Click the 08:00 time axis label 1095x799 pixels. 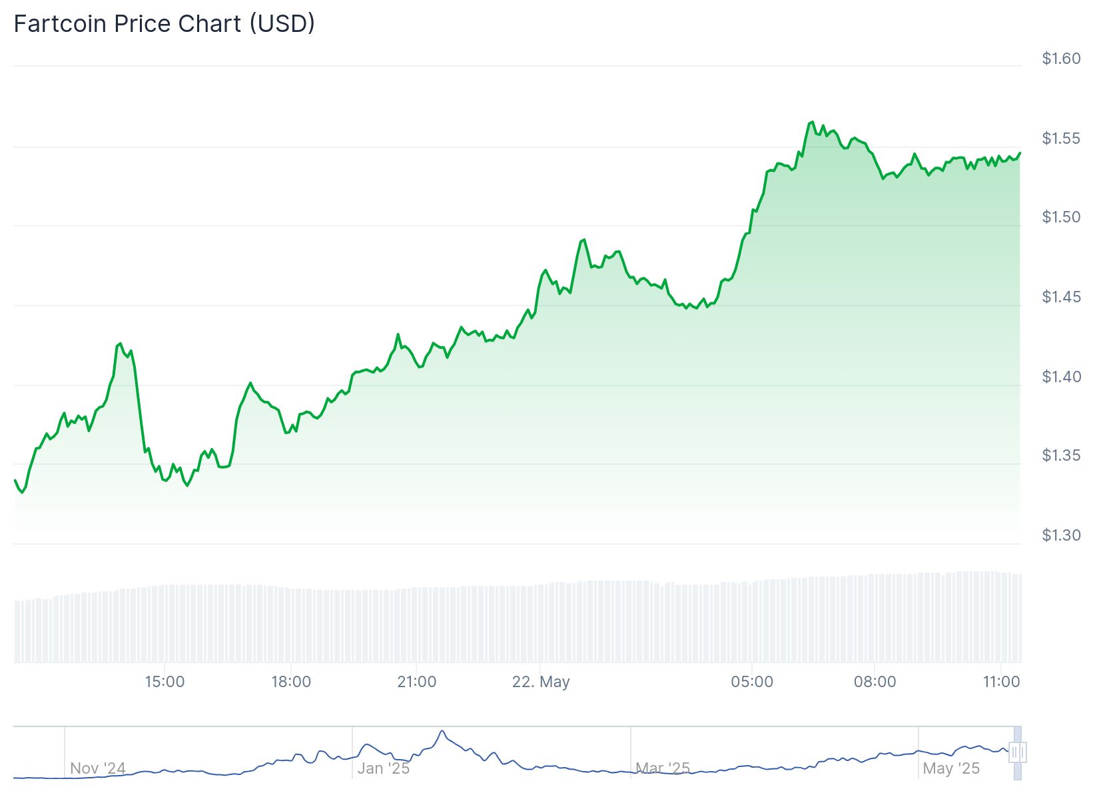(x=875, y=682)
